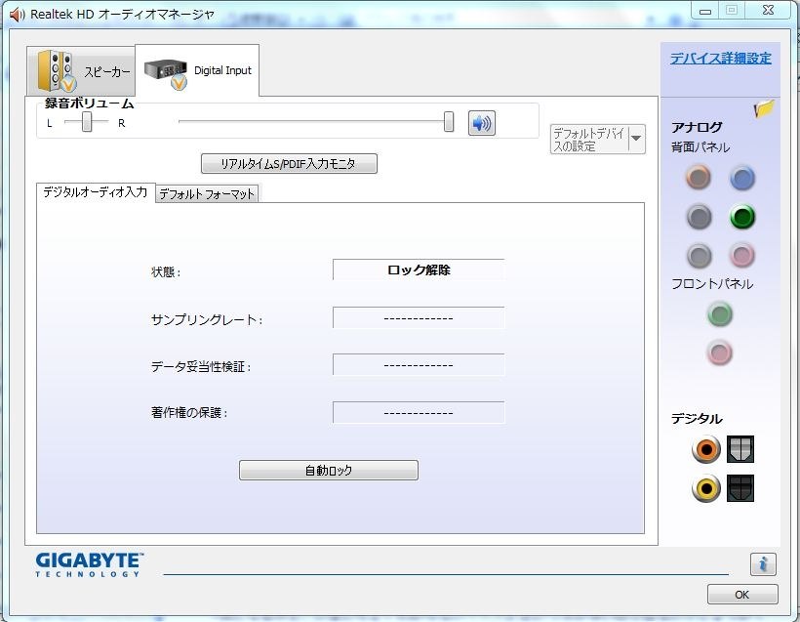Viewport: 800px width, 622px height.
Task: Adjust the L/R balance slider thumb
Action: pos(87,122)
